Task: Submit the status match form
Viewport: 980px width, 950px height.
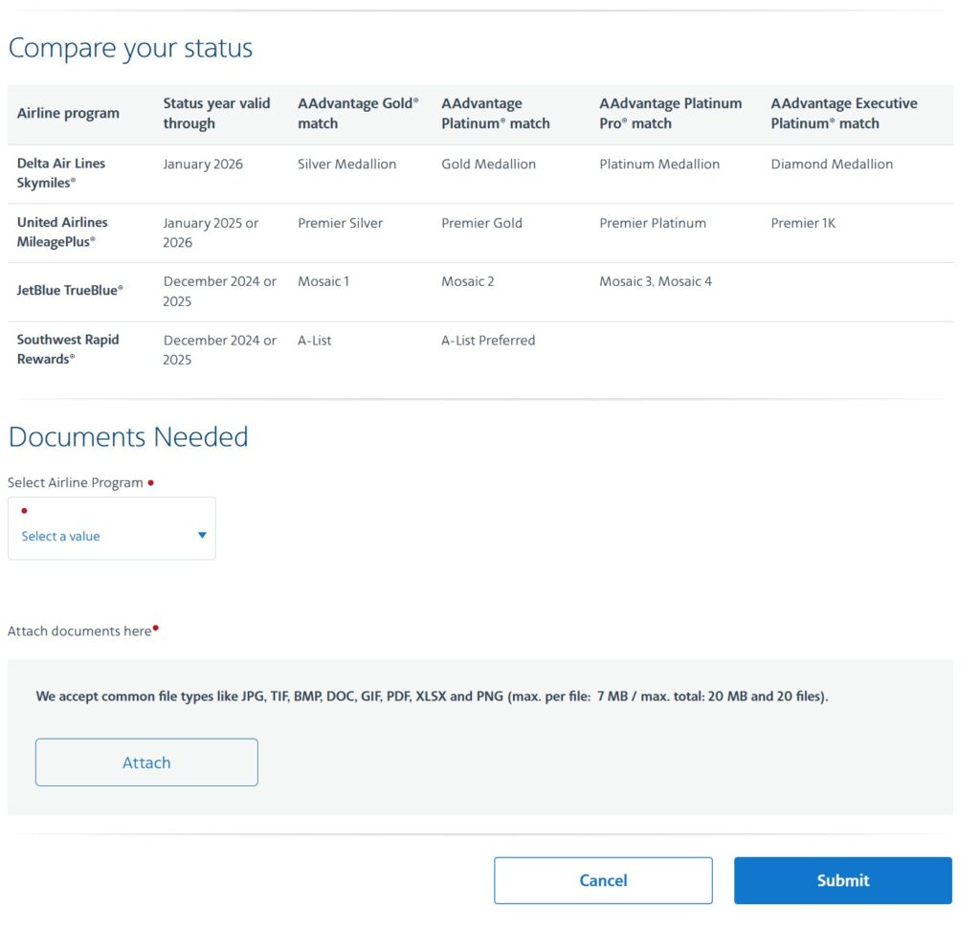Action: tap(842, 880)
